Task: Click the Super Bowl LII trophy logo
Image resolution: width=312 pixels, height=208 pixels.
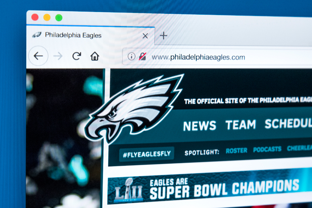Action: click(128, 190)
